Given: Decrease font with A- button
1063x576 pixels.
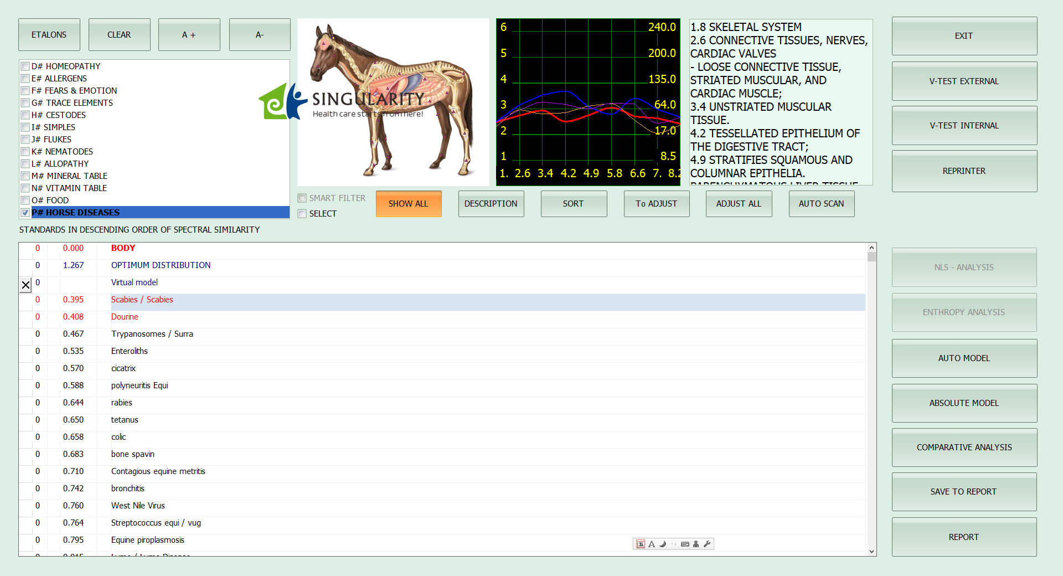Looking at the screenshot, I should tap(260, 35).
